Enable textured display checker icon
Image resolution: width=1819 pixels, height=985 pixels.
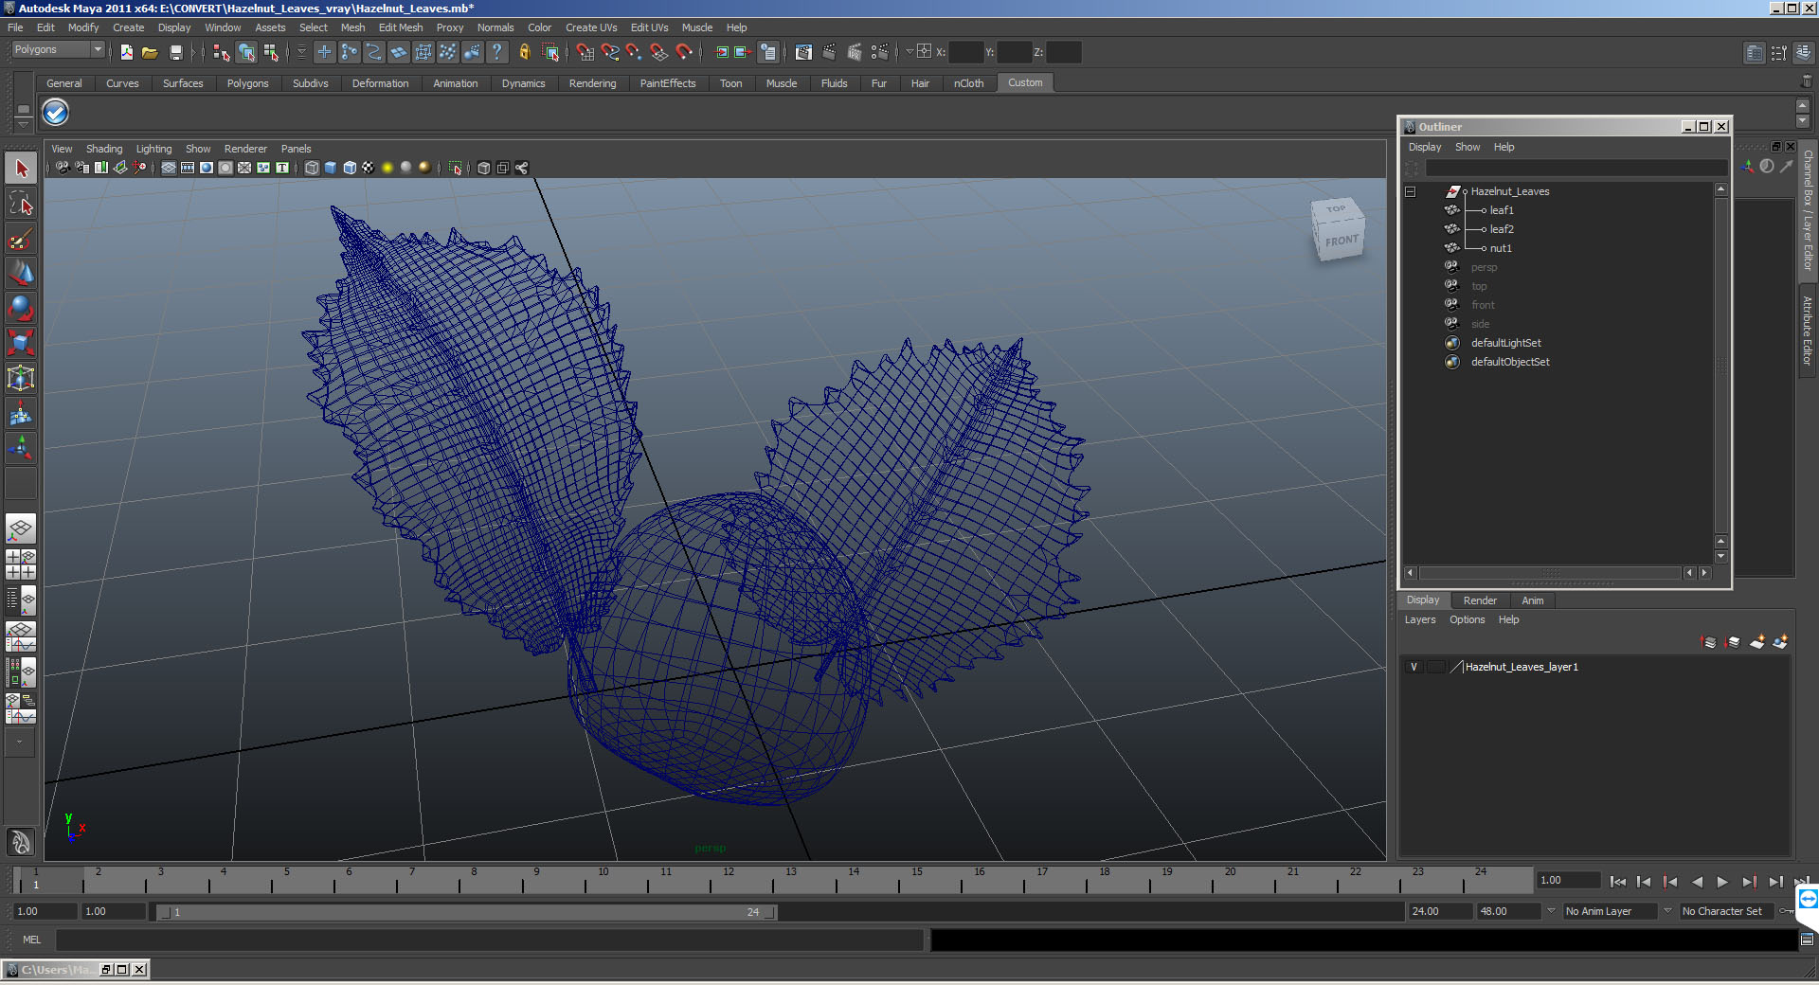[x=369, y=168]
